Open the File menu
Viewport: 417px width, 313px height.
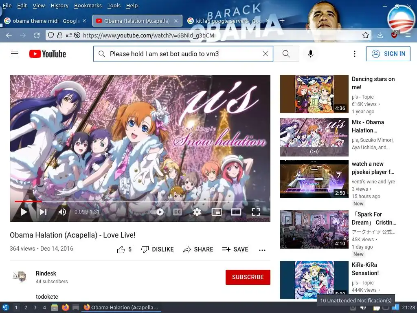point(7,6)
